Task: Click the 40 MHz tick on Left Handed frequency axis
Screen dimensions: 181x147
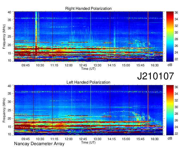Action: click(9, 86)
